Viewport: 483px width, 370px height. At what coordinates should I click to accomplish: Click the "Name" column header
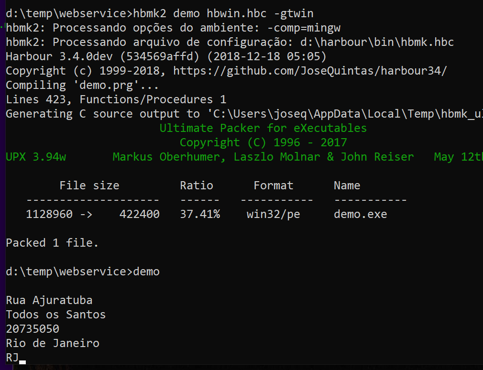[347, 185]
